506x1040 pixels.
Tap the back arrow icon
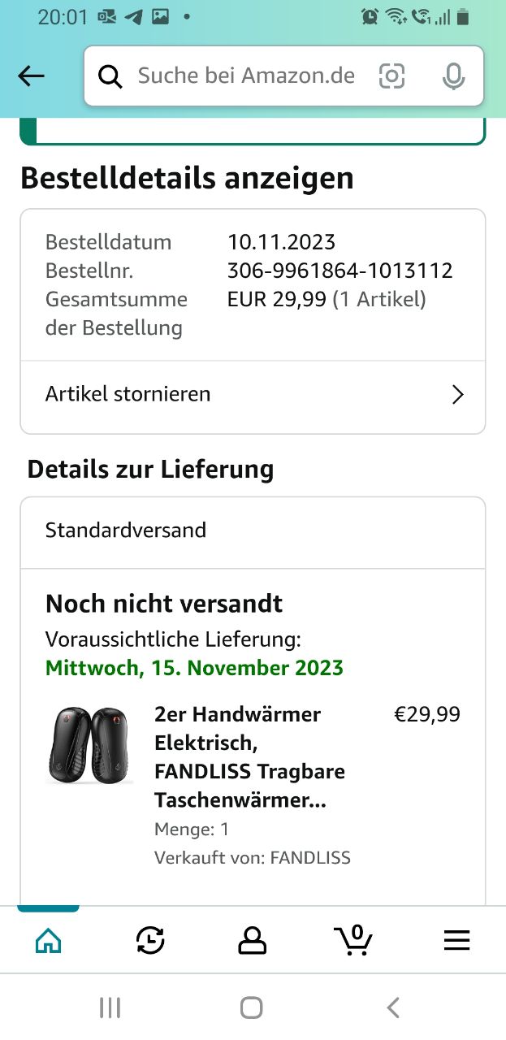coord(31,76)
